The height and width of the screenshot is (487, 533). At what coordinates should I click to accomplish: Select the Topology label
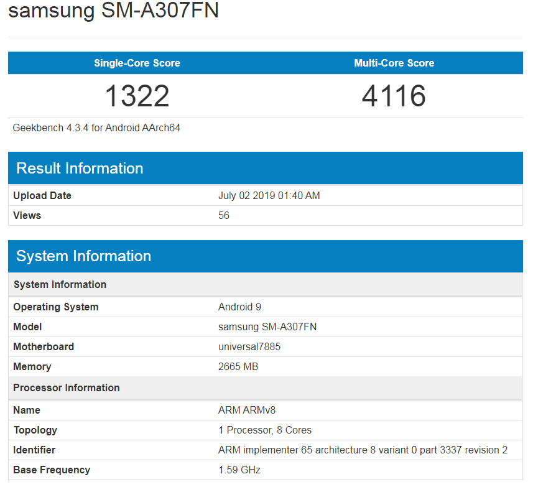[35, 430]
